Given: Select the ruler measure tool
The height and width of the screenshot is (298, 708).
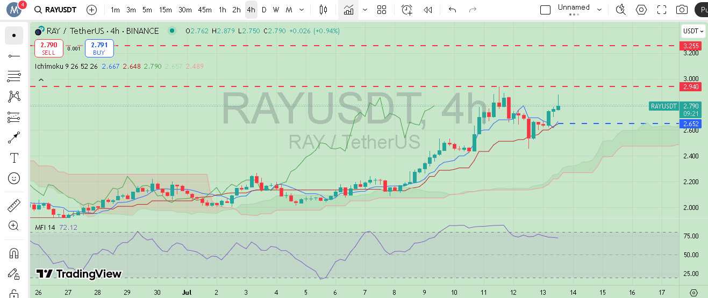Looking at the screenshot, I should pyautogui.click(x=14, y=206).
